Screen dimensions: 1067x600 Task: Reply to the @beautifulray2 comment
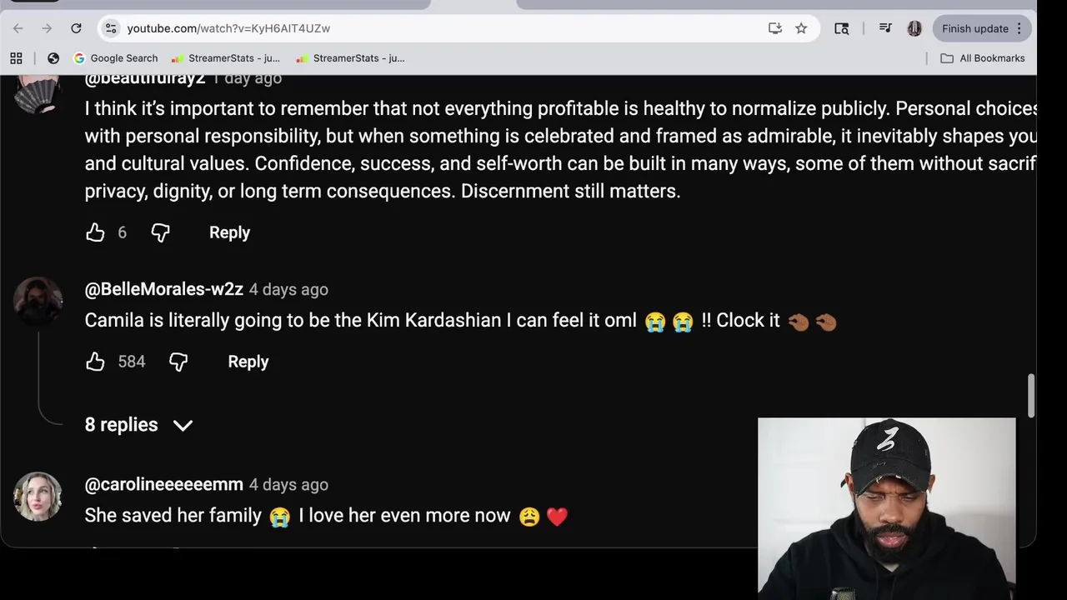pyautogui.click(x=229, y=232)
